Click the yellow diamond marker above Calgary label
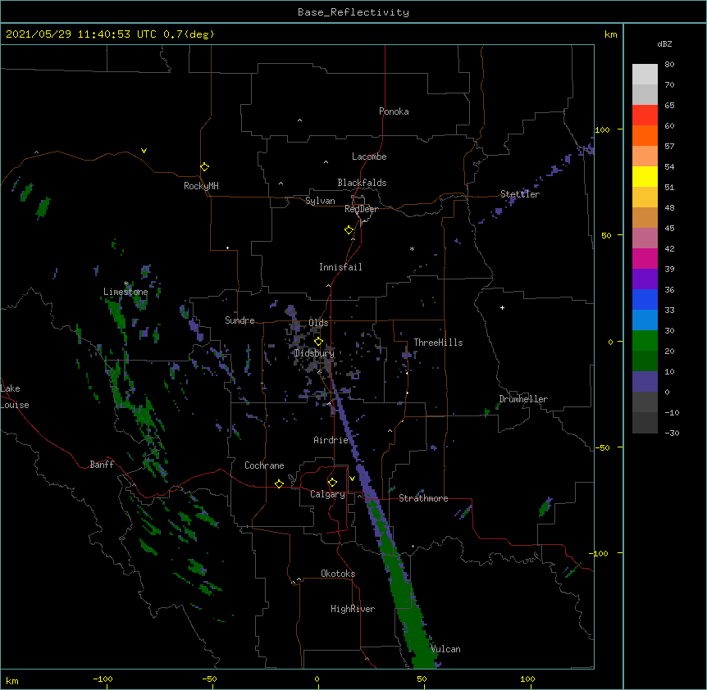The width and height of the screenshot is (707, 690). point(332,483)
